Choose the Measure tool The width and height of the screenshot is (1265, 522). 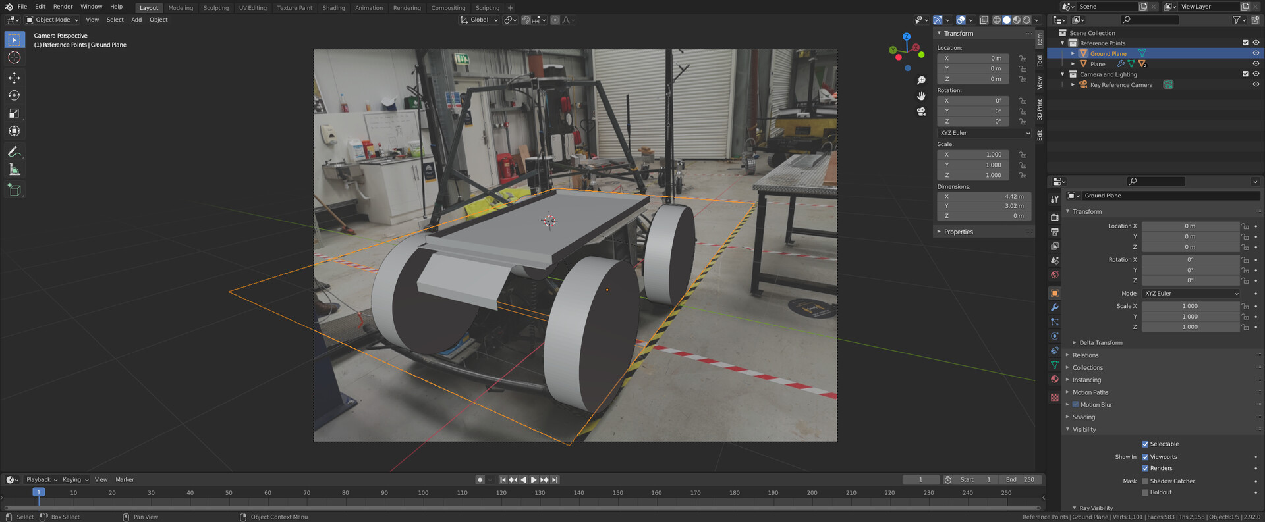(x=14, y=170)
